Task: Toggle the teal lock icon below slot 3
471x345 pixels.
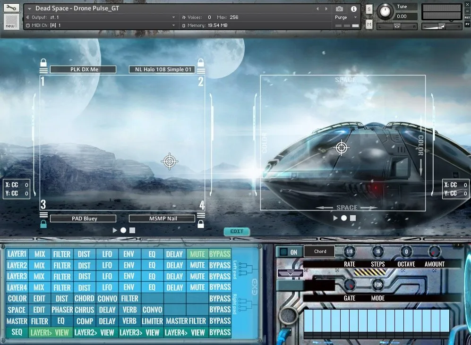Action: pyautogui.click(x=43, y=224)
